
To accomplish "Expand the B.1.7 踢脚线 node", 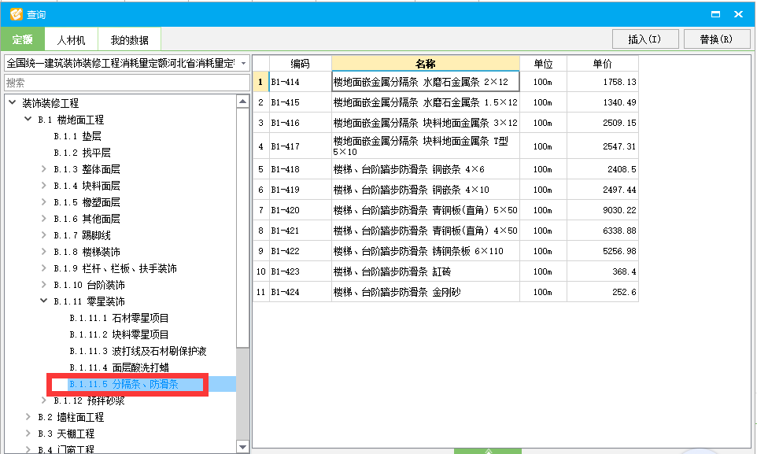I will point(44,234).
